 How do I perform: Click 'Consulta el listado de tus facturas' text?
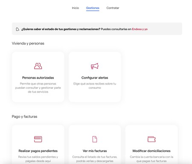(95, 159)
